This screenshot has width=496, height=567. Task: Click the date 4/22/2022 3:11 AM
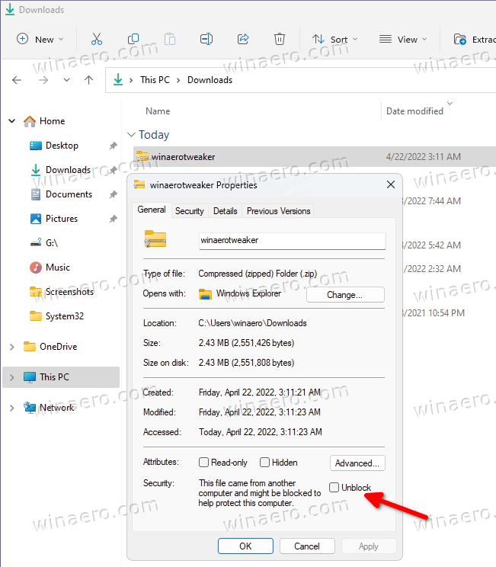click(x=424, y=156)
